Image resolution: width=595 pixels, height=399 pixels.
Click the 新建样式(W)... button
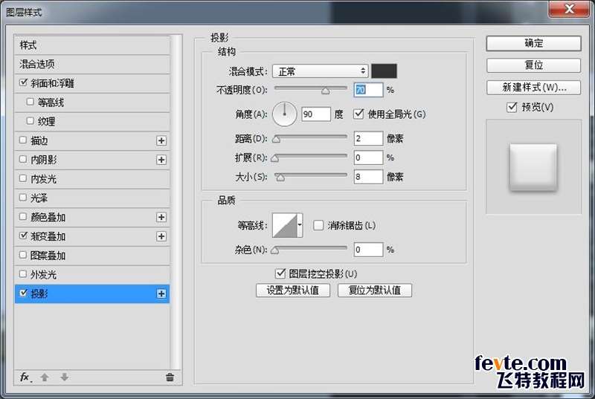pyautogui.click(x=533, y=88)
